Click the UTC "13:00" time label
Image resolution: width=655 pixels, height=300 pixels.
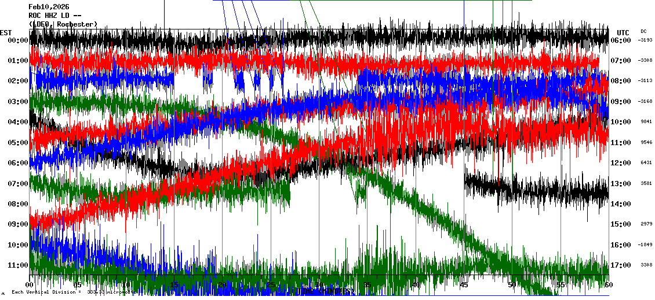click(x=621, y=183)
